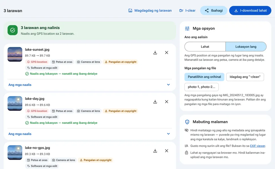
Task: Click Pangalan at copyright tag on lake-no-gps.jpg
Action: pos(96,160)
